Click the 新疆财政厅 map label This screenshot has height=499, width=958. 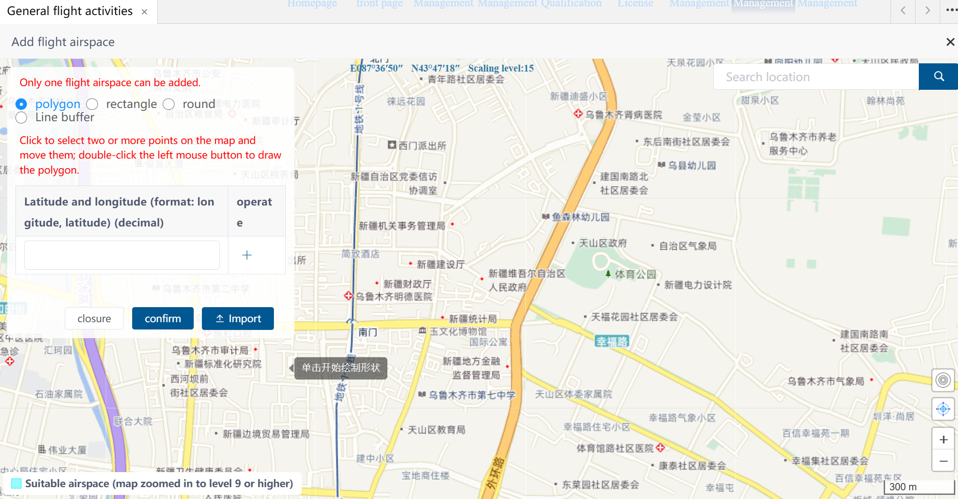pos(407,284)
